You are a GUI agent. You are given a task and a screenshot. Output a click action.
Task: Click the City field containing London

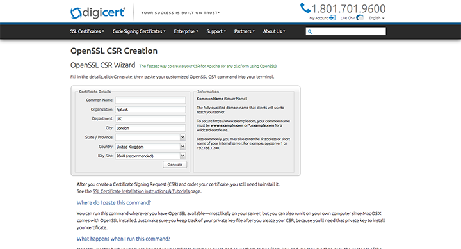pos(150,128)
